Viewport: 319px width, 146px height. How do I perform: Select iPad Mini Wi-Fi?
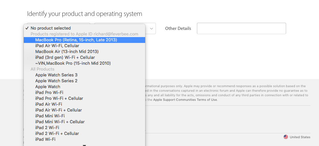pos(84,116)
